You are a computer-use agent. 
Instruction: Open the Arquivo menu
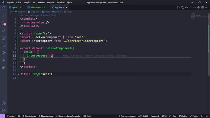[10, 2]
